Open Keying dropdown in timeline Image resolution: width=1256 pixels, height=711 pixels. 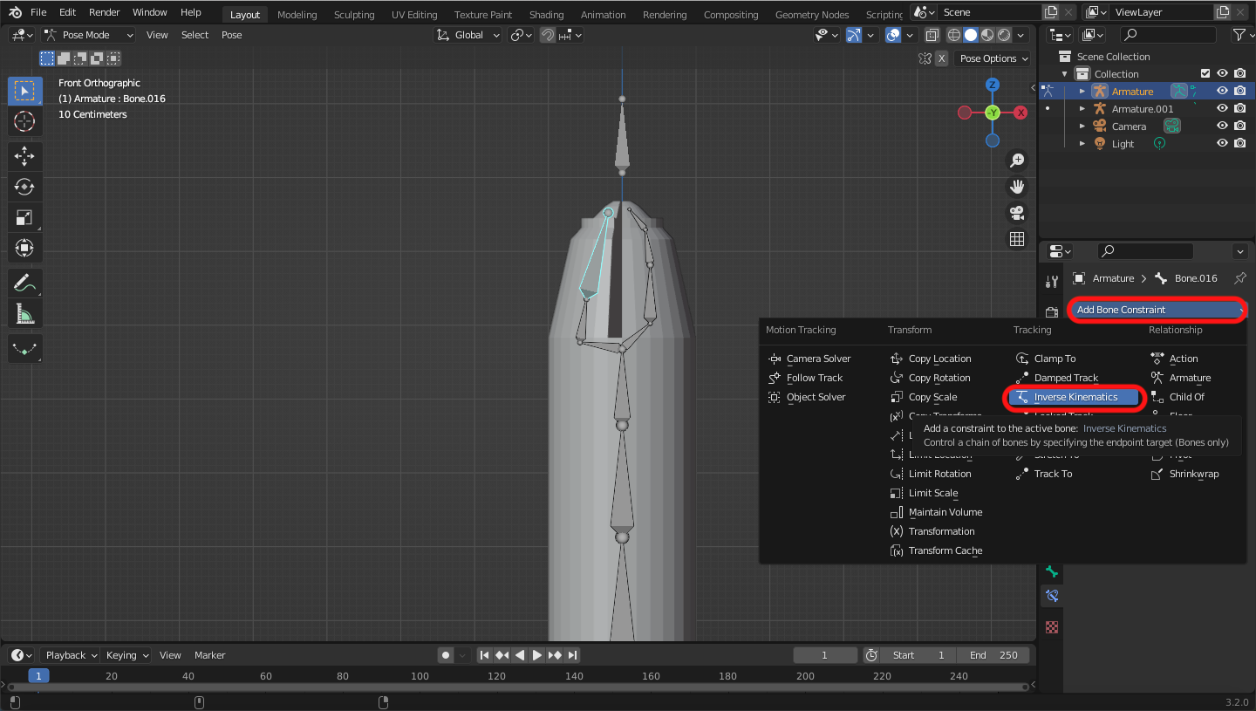tap(126, 655)
